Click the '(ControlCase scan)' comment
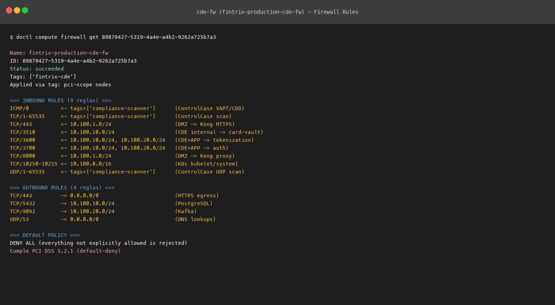Image resolution: width=555 pixels, height=305 pixels. pos(203,116)
